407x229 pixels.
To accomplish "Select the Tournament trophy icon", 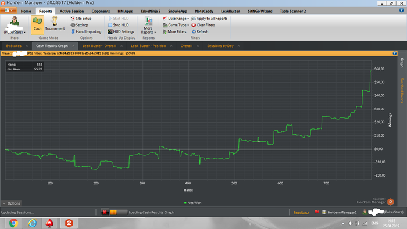I will [x=55, y=24].
